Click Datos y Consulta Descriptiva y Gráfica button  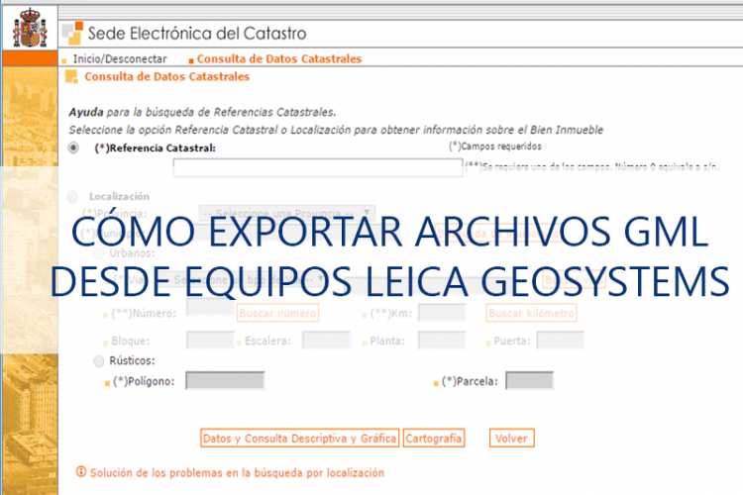pos(299,439)
